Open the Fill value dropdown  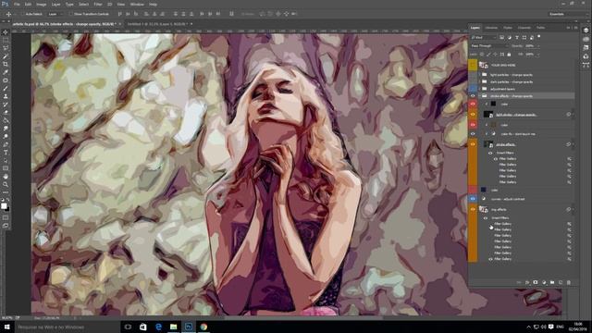coord(538,55)
